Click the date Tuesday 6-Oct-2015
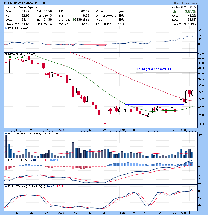 [182, 7]
